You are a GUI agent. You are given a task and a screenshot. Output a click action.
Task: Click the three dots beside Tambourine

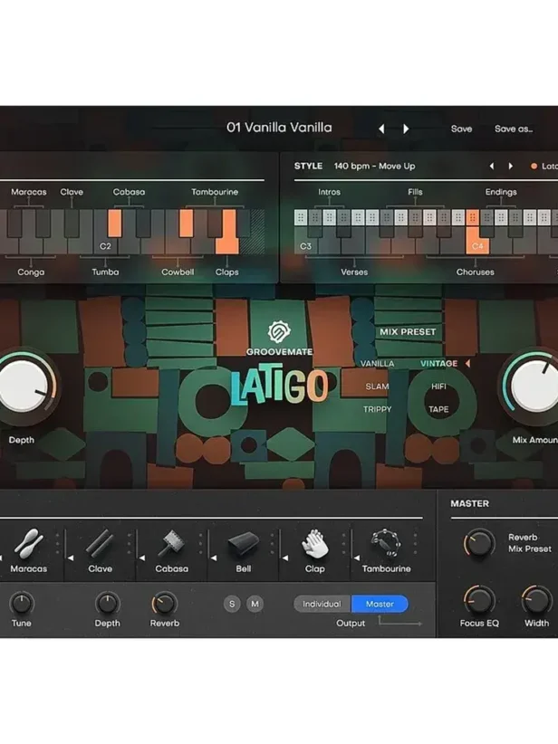[x=416, y=544]
